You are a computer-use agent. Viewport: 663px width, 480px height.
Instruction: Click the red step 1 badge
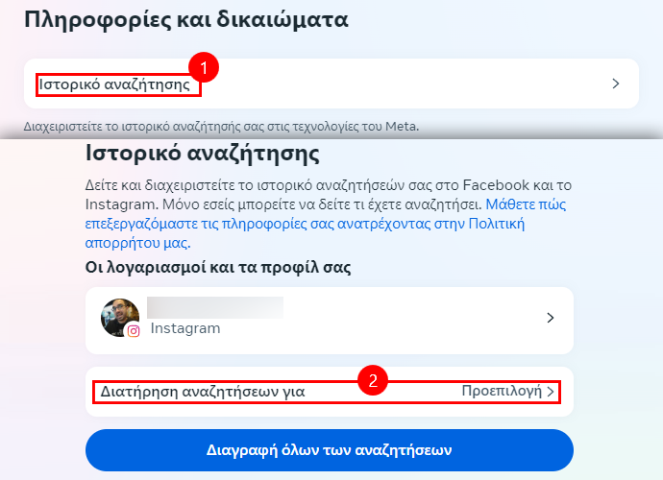(204, 67)
